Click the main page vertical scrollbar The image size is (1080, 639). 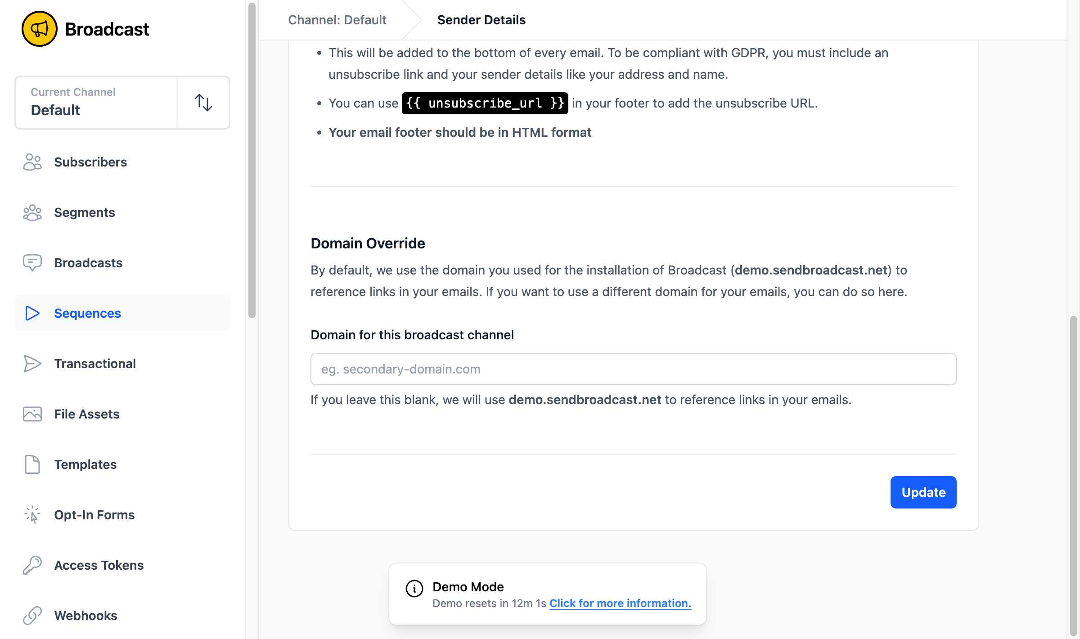pos(1074,477)
